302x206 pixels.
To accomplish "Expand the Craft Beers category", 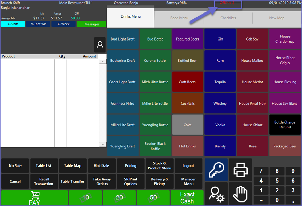I will click(x=187, y=82).
